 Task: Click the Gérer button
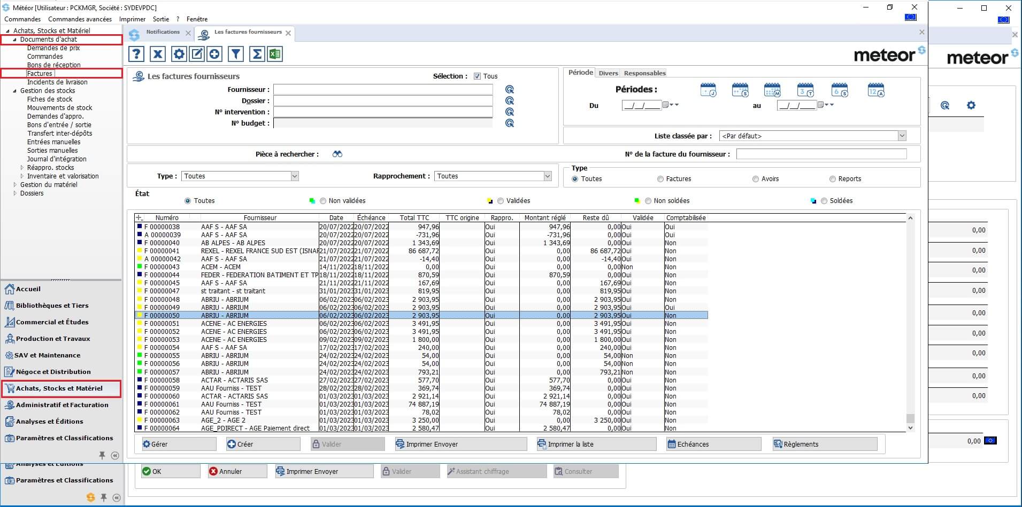coord(178,444)
